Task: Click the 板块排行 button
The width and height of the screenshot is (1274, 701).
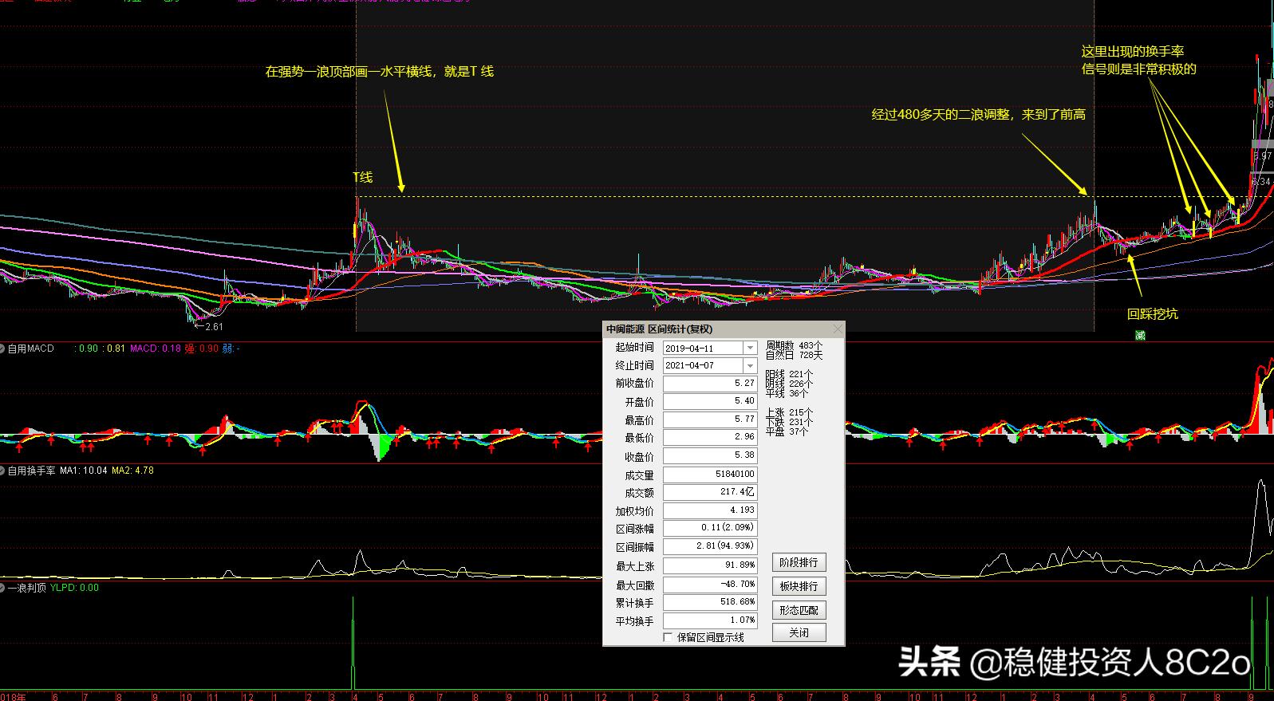Action: pos(799,586)
